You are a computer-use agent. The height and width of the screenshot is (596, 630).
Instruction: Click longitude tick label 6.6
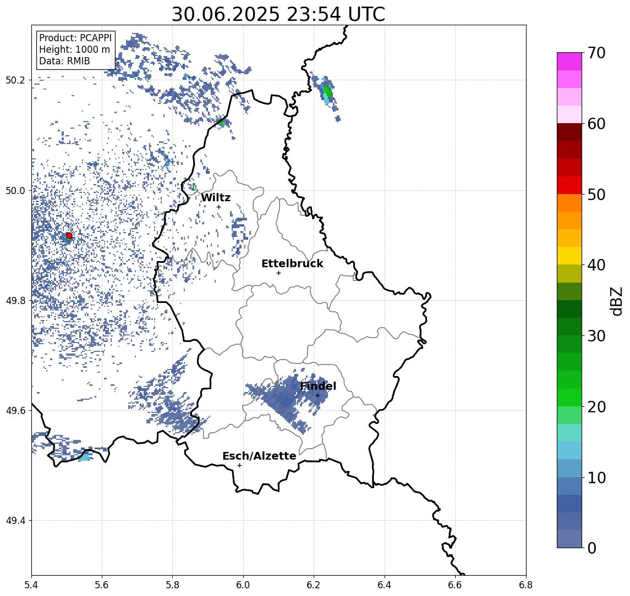(455, 585)
